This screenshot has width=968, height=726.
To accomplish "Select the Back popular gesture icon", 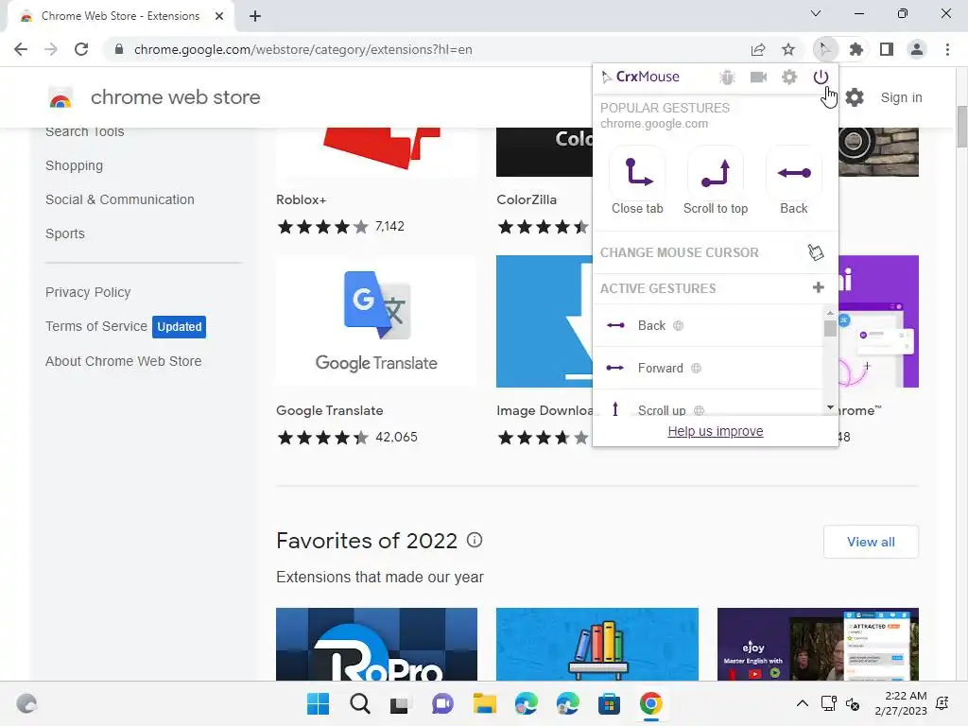I will 794,173.
